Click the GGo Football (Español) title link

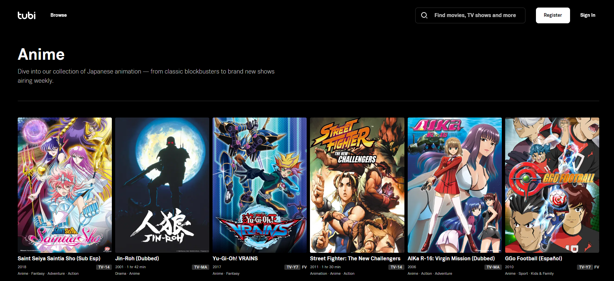[533, 258]
